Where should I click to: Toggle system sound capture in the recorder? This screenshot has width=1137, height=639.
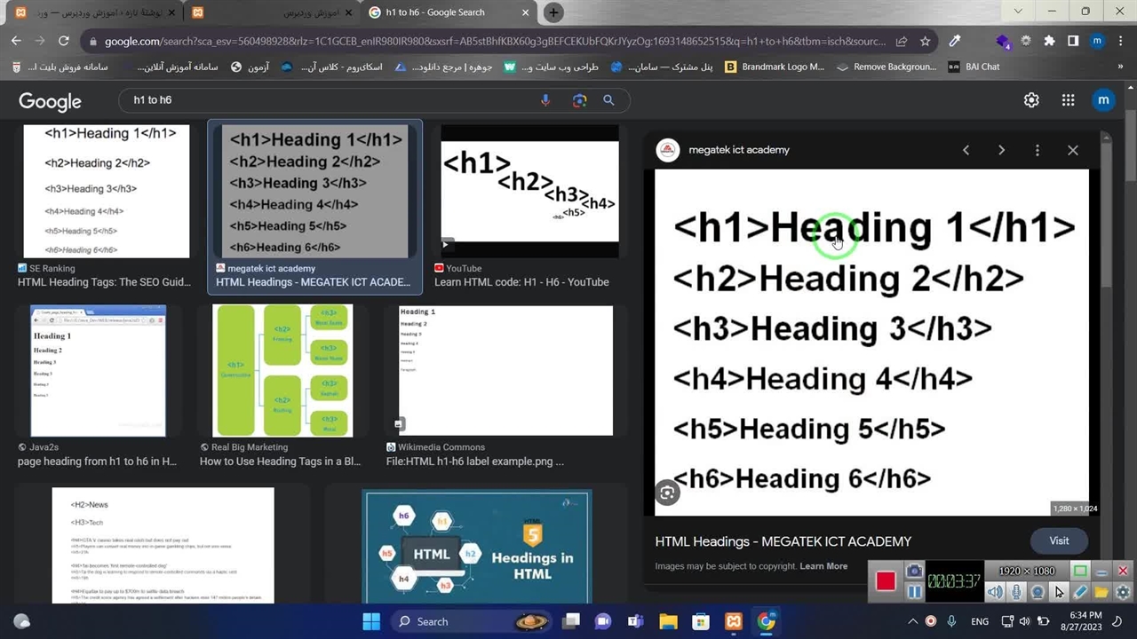coord(996,592)
